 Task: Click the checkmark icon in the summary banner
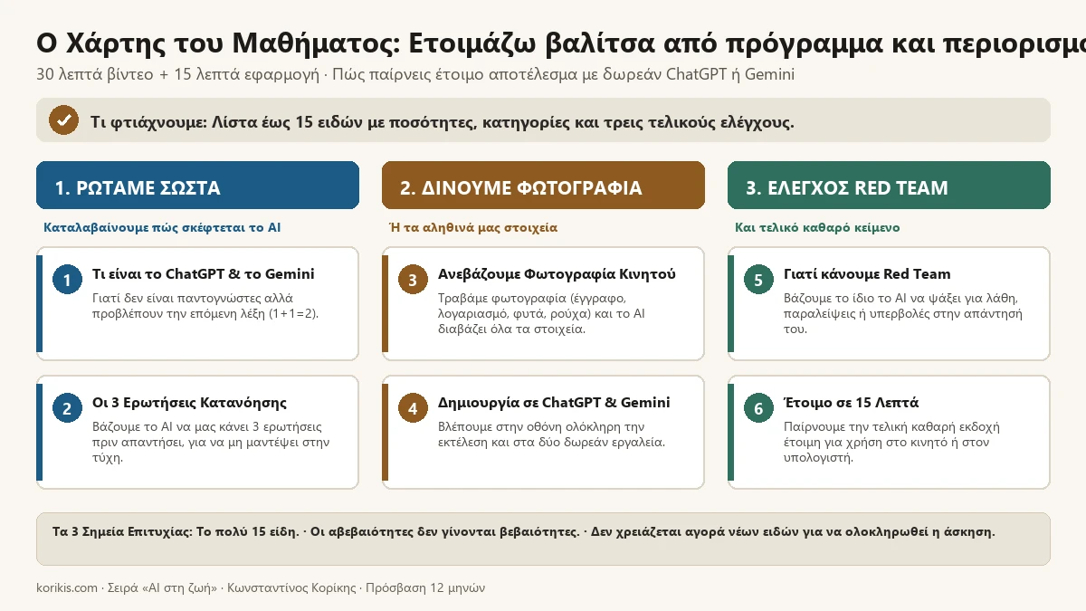(63, 119)
